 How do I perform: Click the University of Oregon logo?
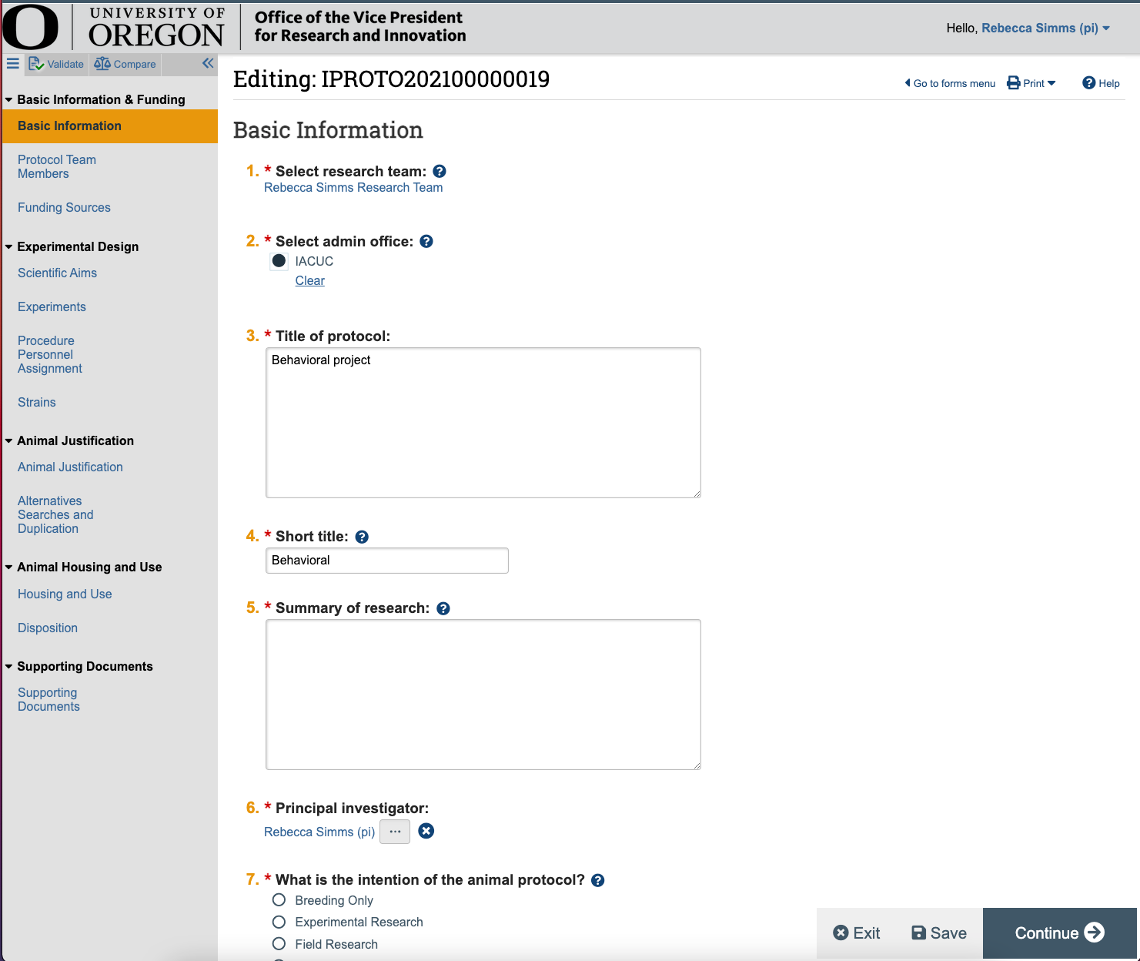point(114,27)
